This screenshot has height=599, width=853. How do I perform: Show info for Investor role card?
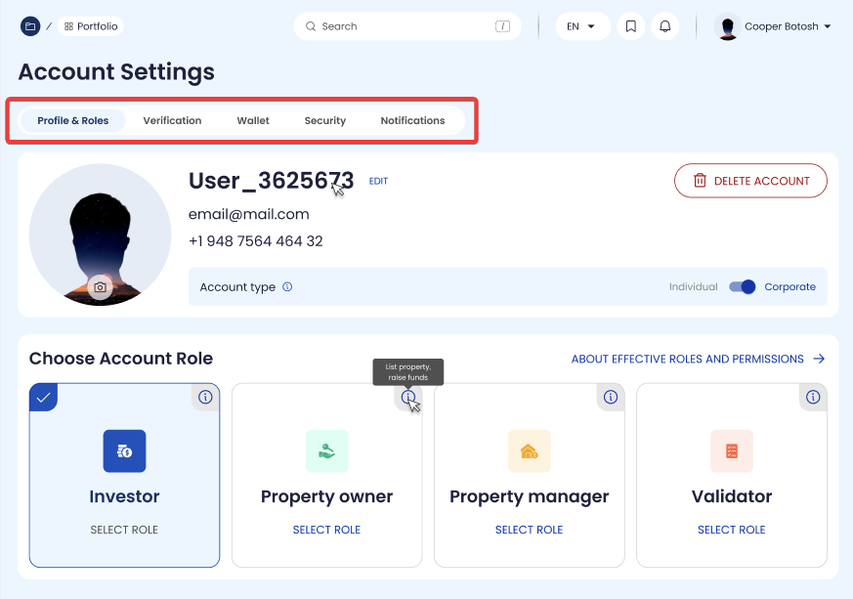pyautogui.click(x=205, y=397)
